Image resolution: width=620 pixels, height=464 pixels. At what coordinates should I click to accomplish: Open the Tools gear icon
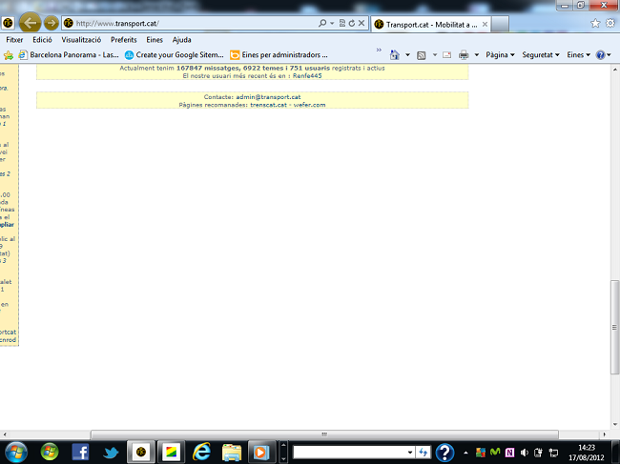(x=610, y=23)
